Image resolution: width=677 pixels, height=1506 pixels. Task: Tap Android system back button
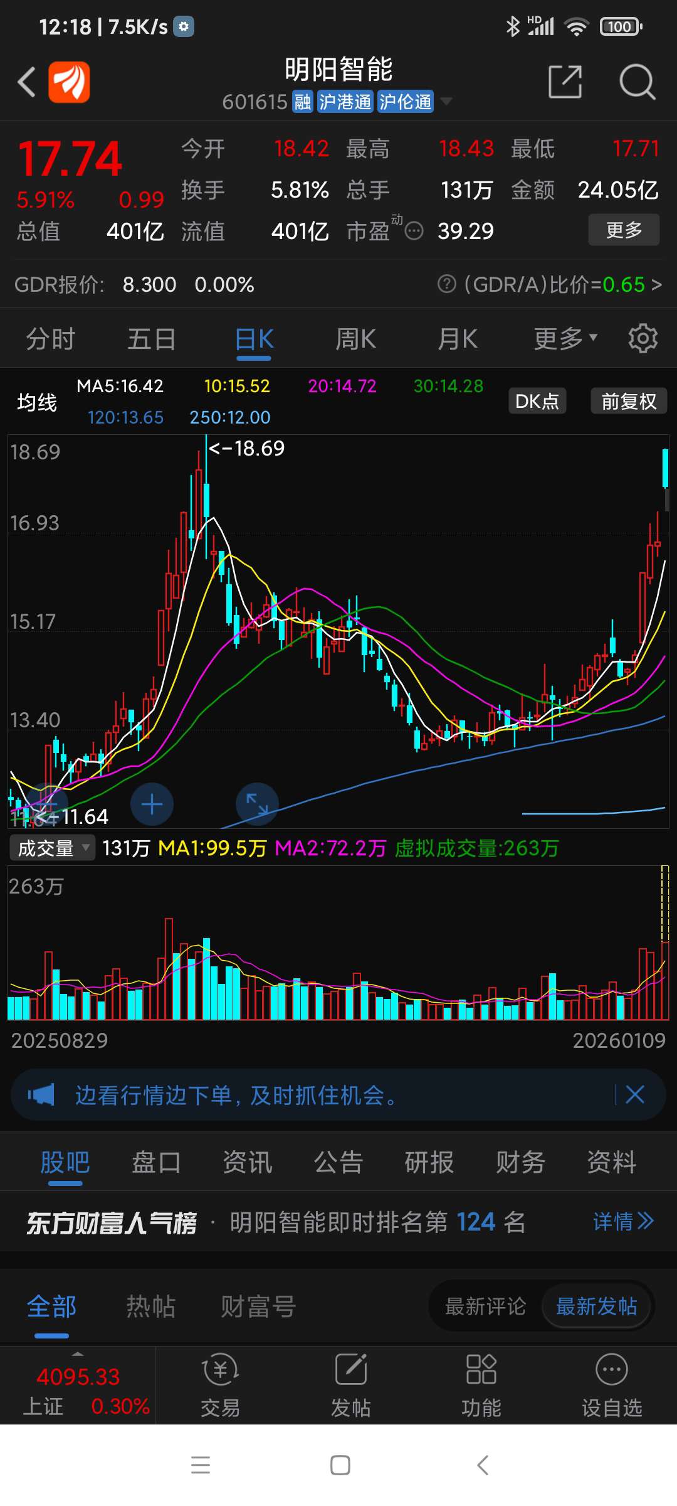coord(483,1465)
